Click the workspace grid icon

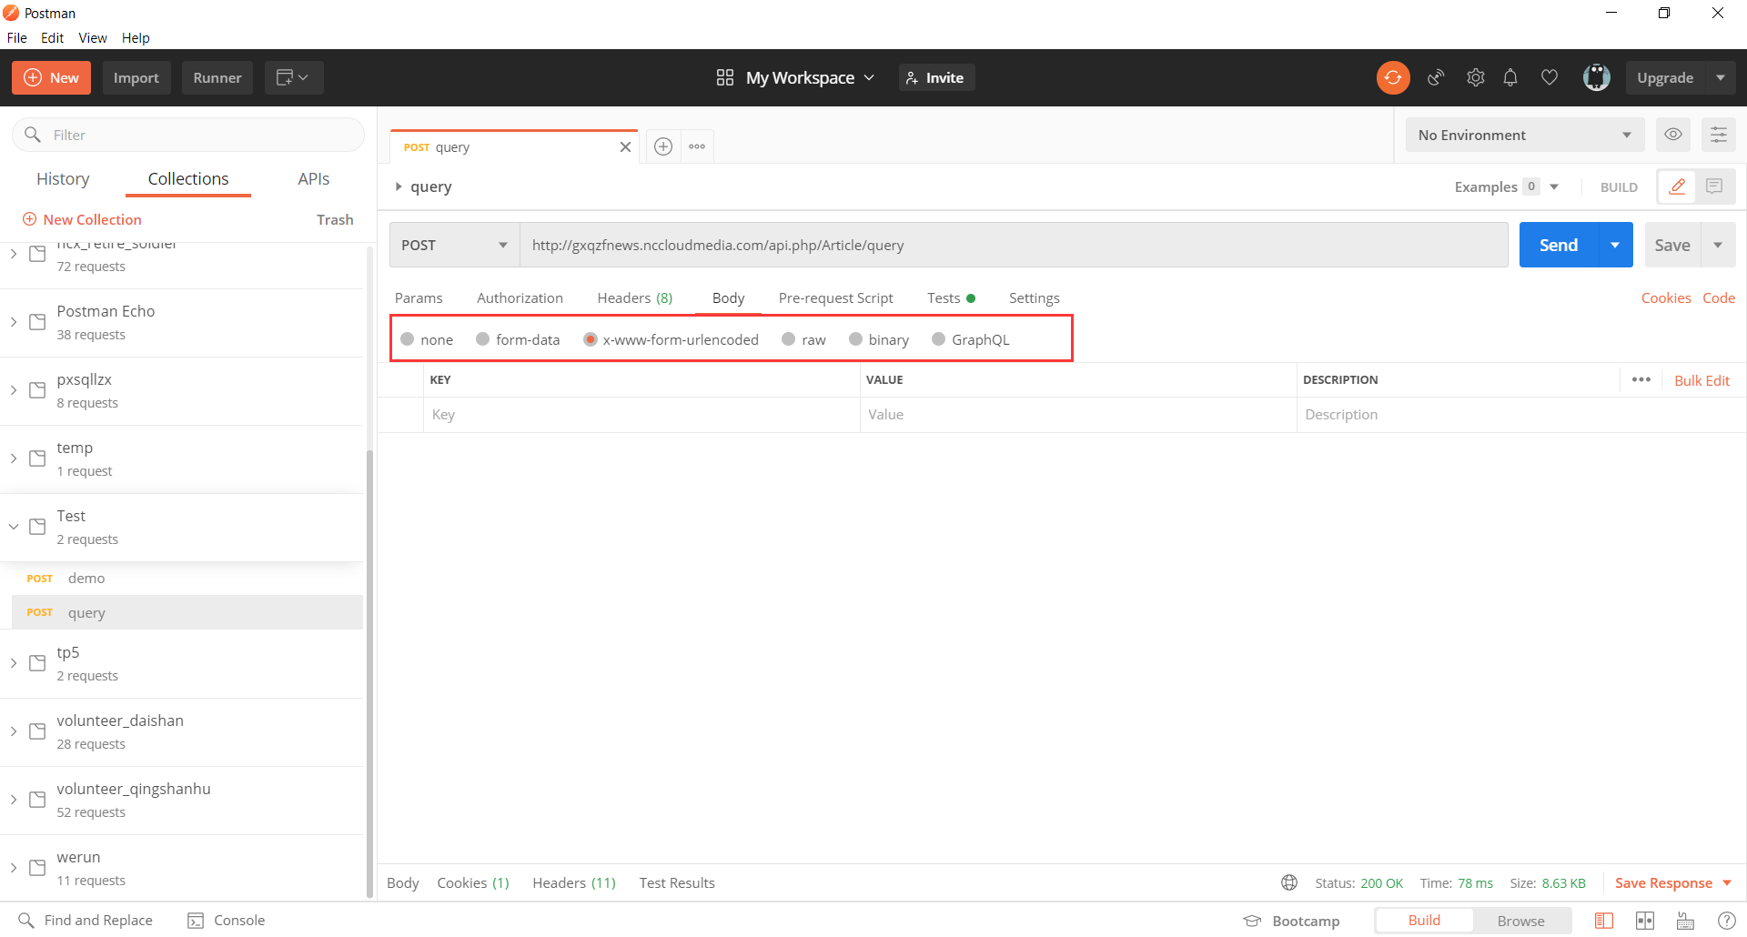(725, 77)
